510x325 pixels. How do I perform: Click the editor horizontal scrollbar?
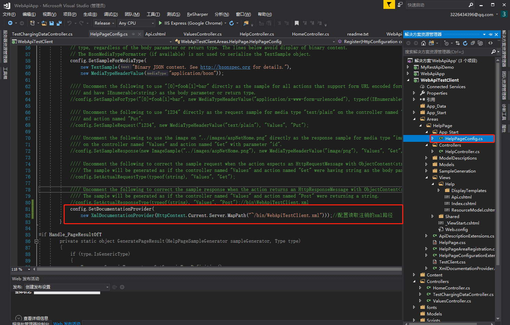219,269
